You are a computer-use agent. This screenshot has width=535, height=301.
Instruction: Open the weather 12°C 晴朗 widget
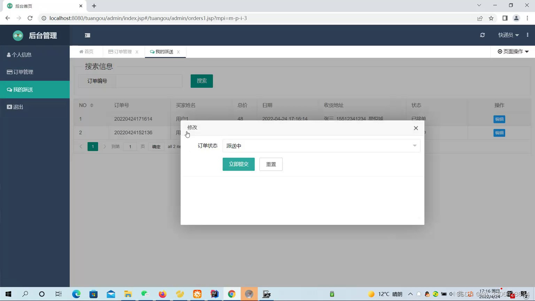pos(385,294)
